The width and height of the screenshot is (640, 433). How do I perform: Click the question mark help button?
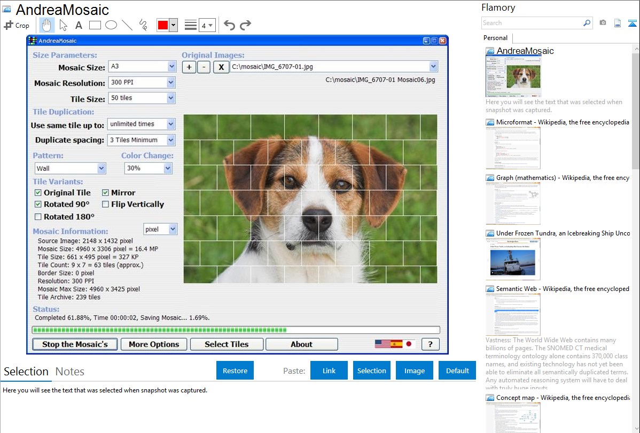[430, 344]
